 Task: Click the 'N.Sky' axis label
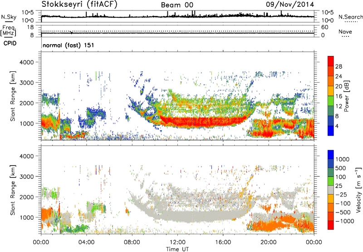9,17
